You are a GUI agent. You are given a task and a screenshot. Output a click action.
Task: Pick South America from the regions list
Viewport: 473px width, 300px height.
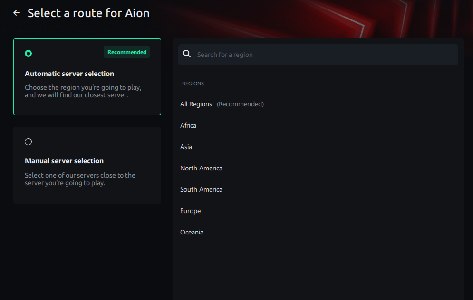pos(201,189)
